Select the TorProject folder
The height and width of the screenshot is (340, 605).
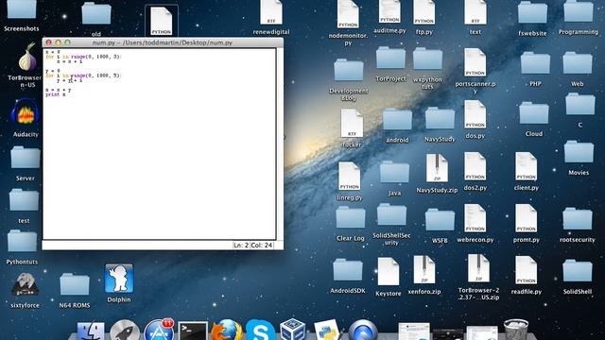coord(390,58)
